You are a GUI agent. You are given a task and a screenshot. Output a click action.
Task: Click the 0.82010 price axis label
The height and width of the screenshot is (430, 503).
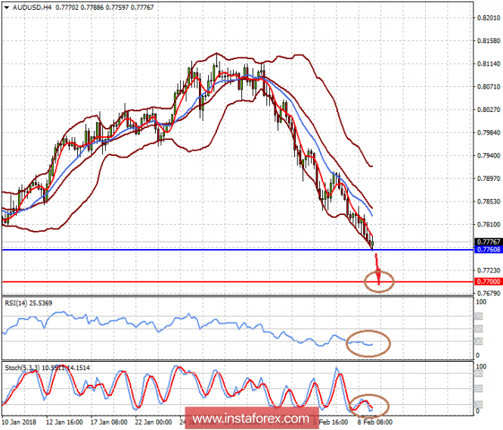[486, 18]
